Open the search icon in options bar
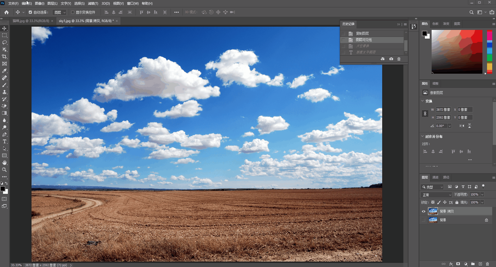The image size is (496, 267). 472,12
